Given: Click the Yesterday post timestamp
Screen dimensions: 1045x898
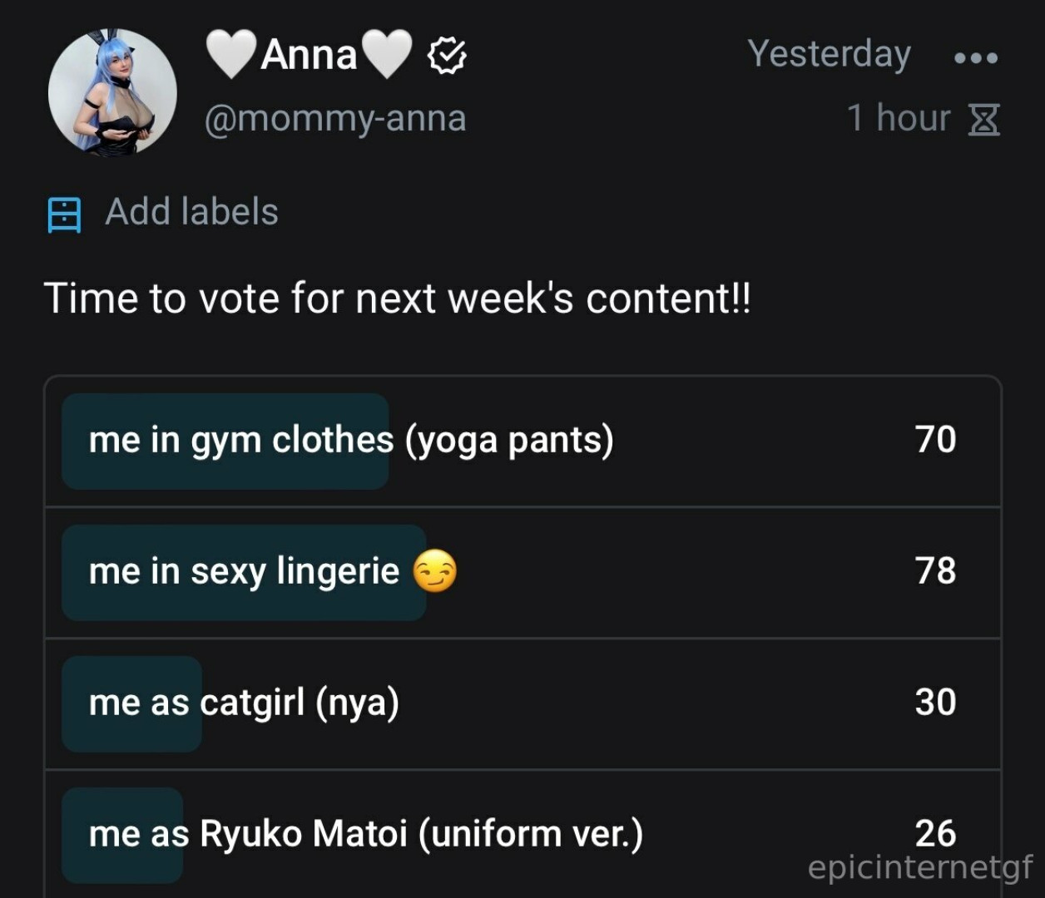Looking at the screenshot, I should coord(829,54).
